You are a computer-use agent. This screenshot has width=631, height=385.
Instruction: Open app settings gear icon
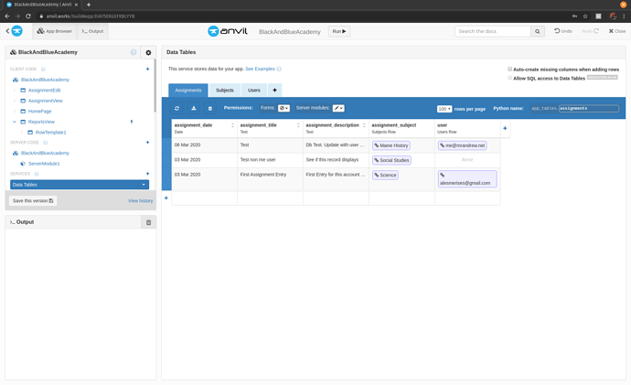[x=148, y=52]
